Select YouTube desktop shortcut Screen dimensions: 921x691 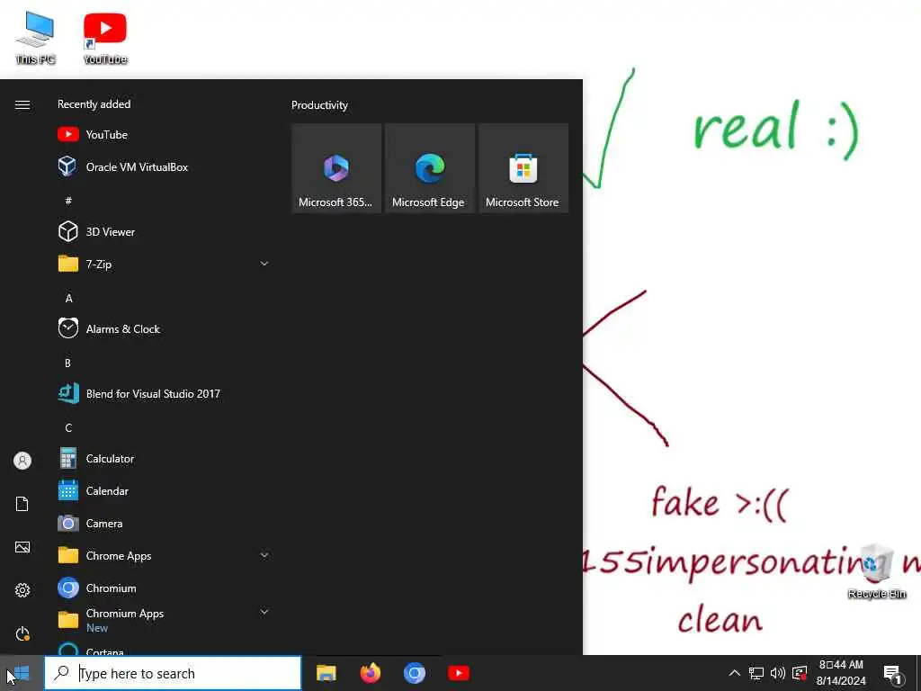point(105,38)
